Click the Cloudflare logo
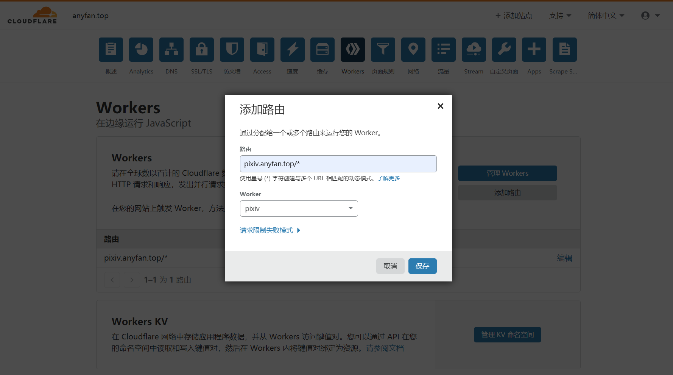The height and width of the screenshot is (375, 673). point(32,16)
